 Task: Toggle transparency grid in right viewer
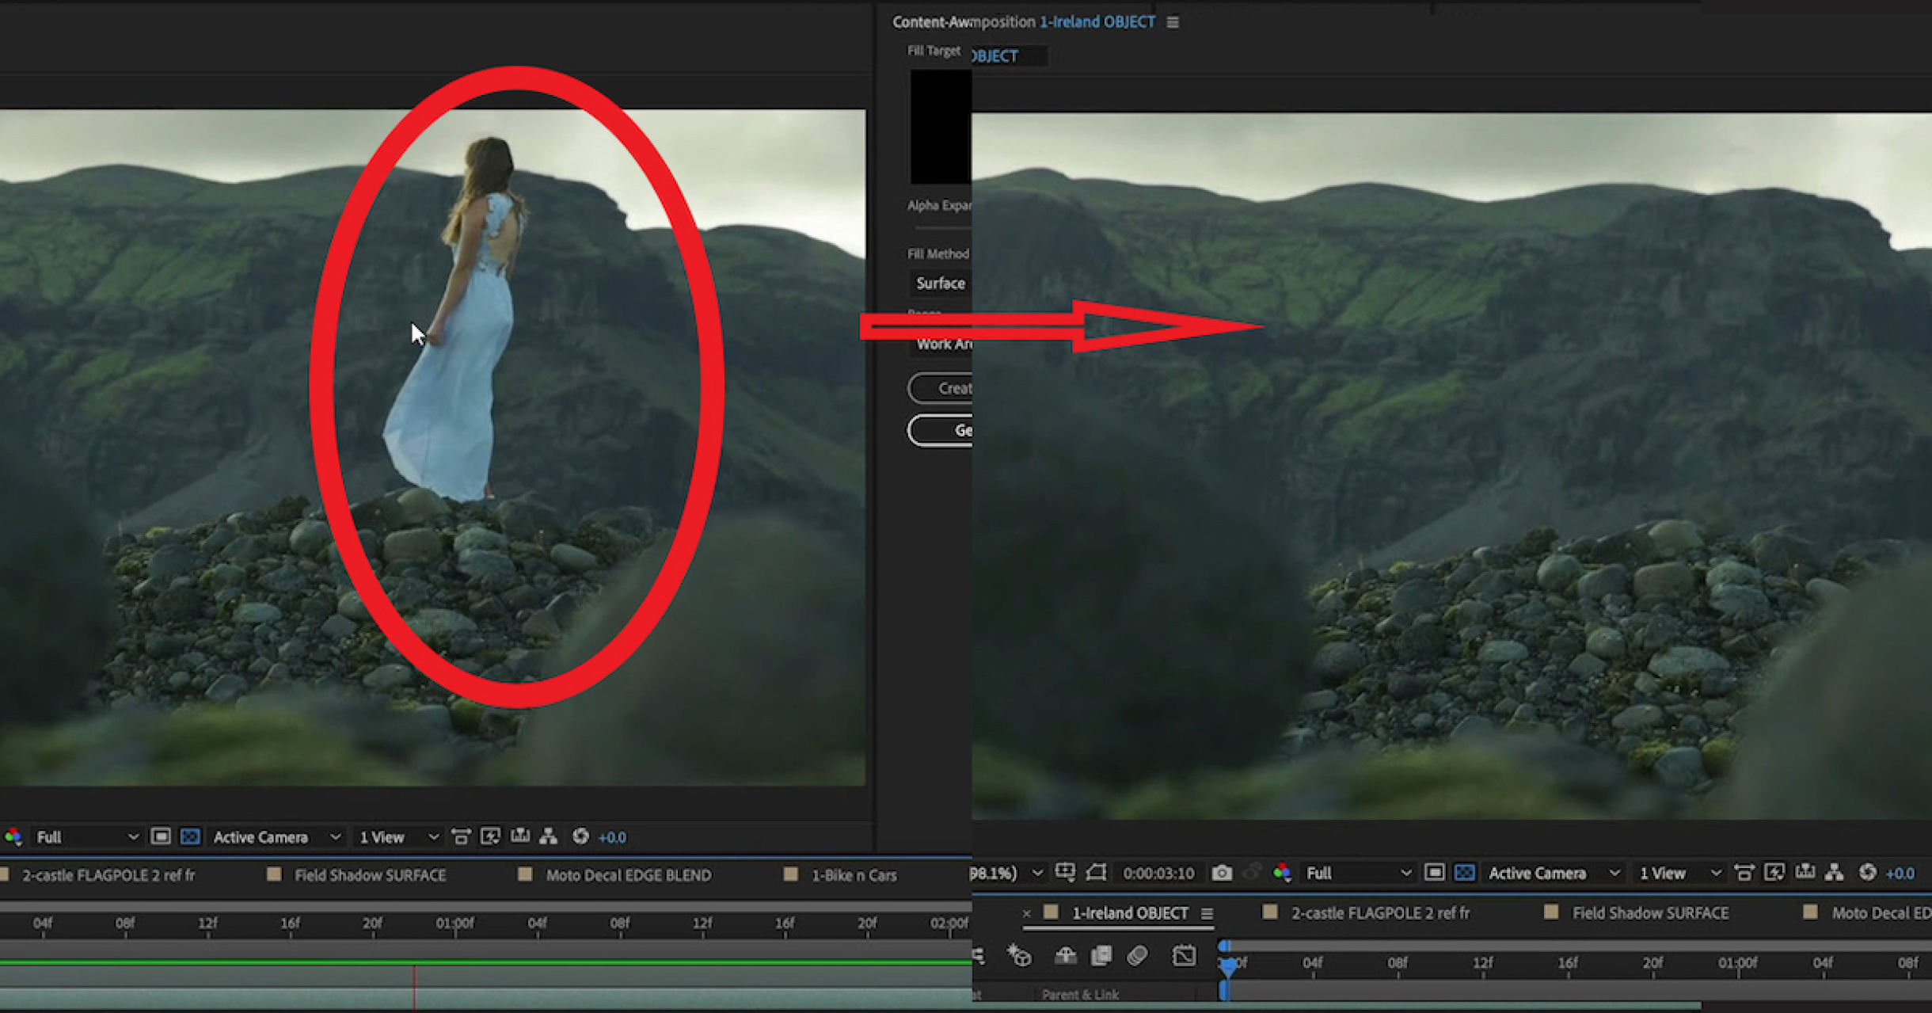[1465, 872]
